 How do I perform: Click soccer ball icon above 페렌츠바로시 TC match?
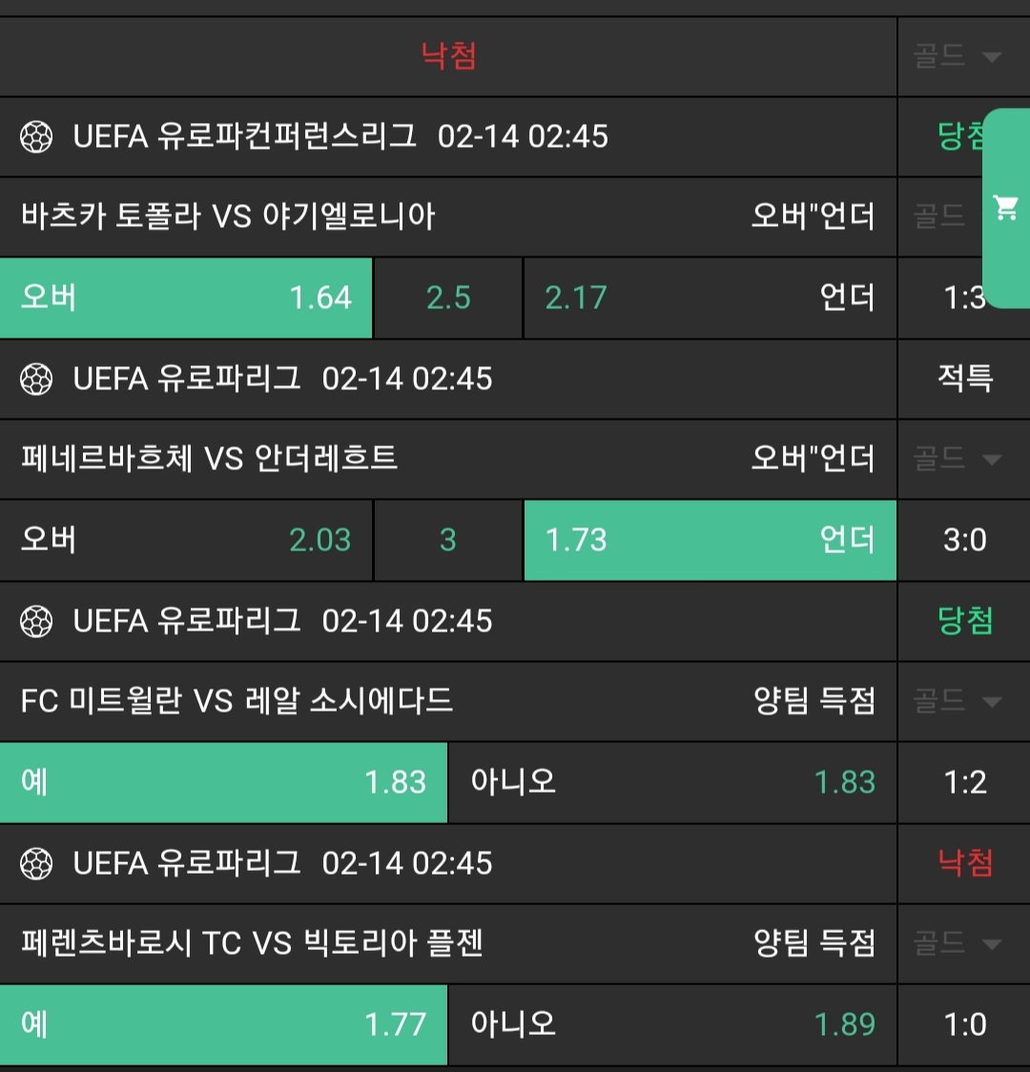pyautogui.click(x=36, y=864)
